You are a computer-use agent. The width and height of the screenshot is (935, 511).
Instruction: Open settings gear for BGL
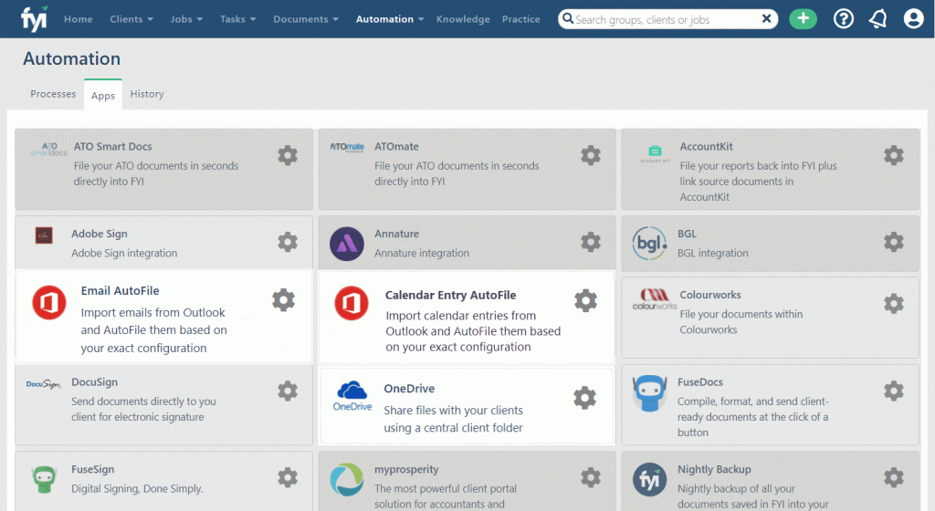(893, 243)
